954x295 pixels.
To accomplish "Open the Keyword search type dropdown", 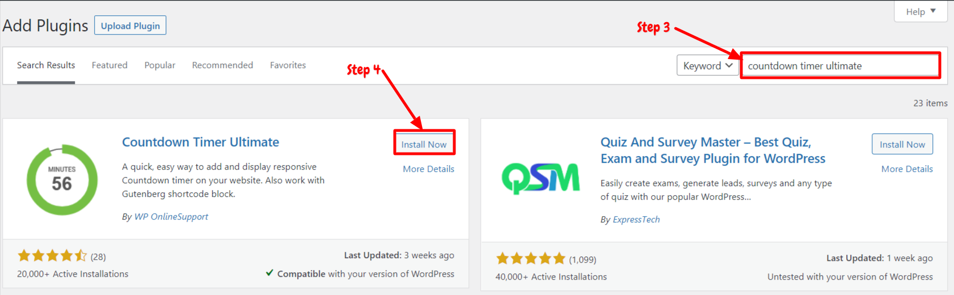I will click(x=708, y=65).
